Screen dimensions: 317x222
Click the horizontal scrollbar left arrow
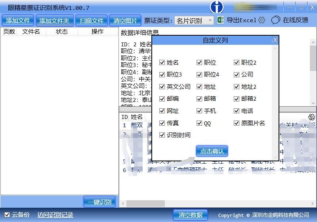click(123, 203)
